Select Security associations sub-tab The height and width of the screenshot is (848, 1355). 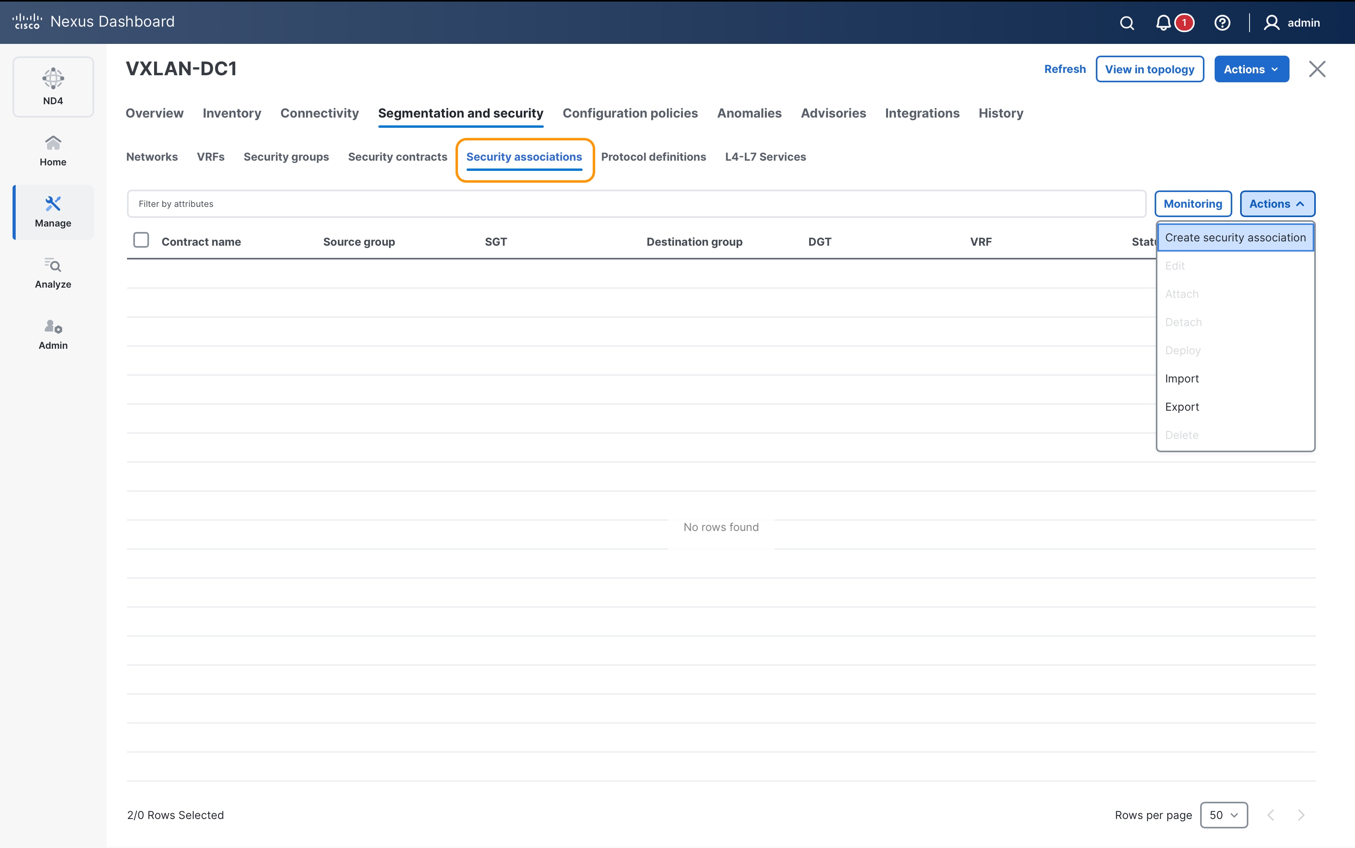(x=524, y=157)
